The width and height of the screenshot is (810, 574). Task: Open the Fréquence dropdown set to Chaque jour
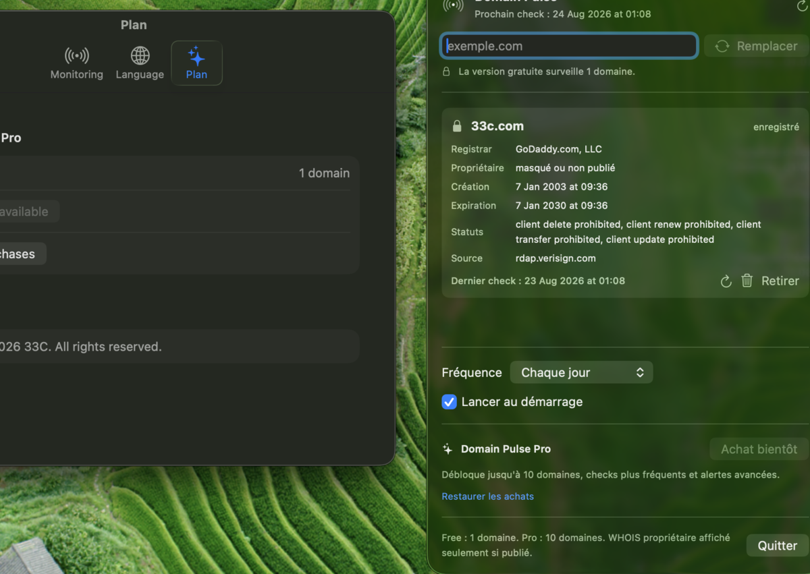coord(581,372)
